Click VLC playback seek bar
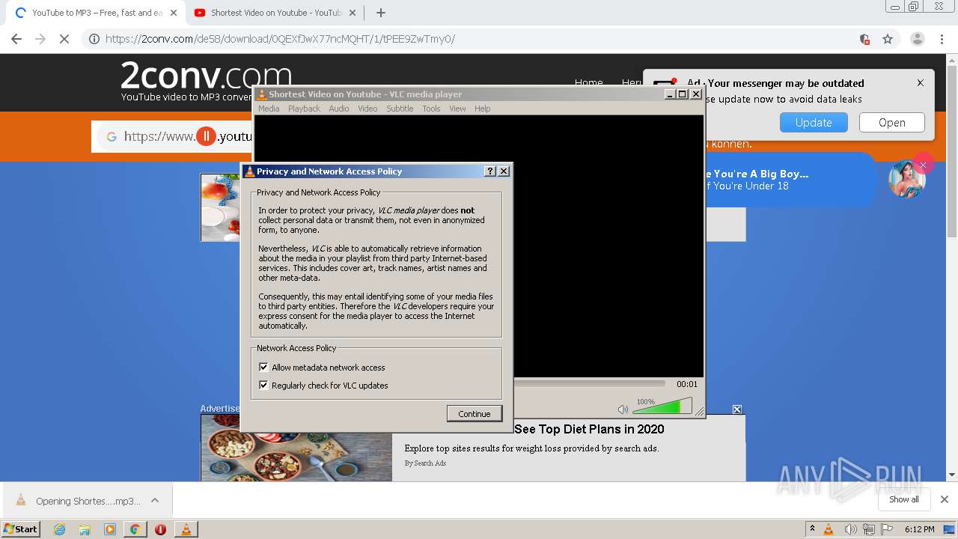Image resolution: width=958 pixels, height=539 pixels. 589,384
